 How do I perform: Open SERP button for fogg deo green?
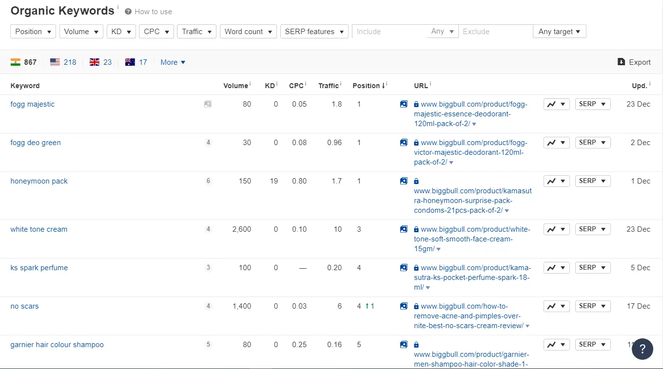593,143
